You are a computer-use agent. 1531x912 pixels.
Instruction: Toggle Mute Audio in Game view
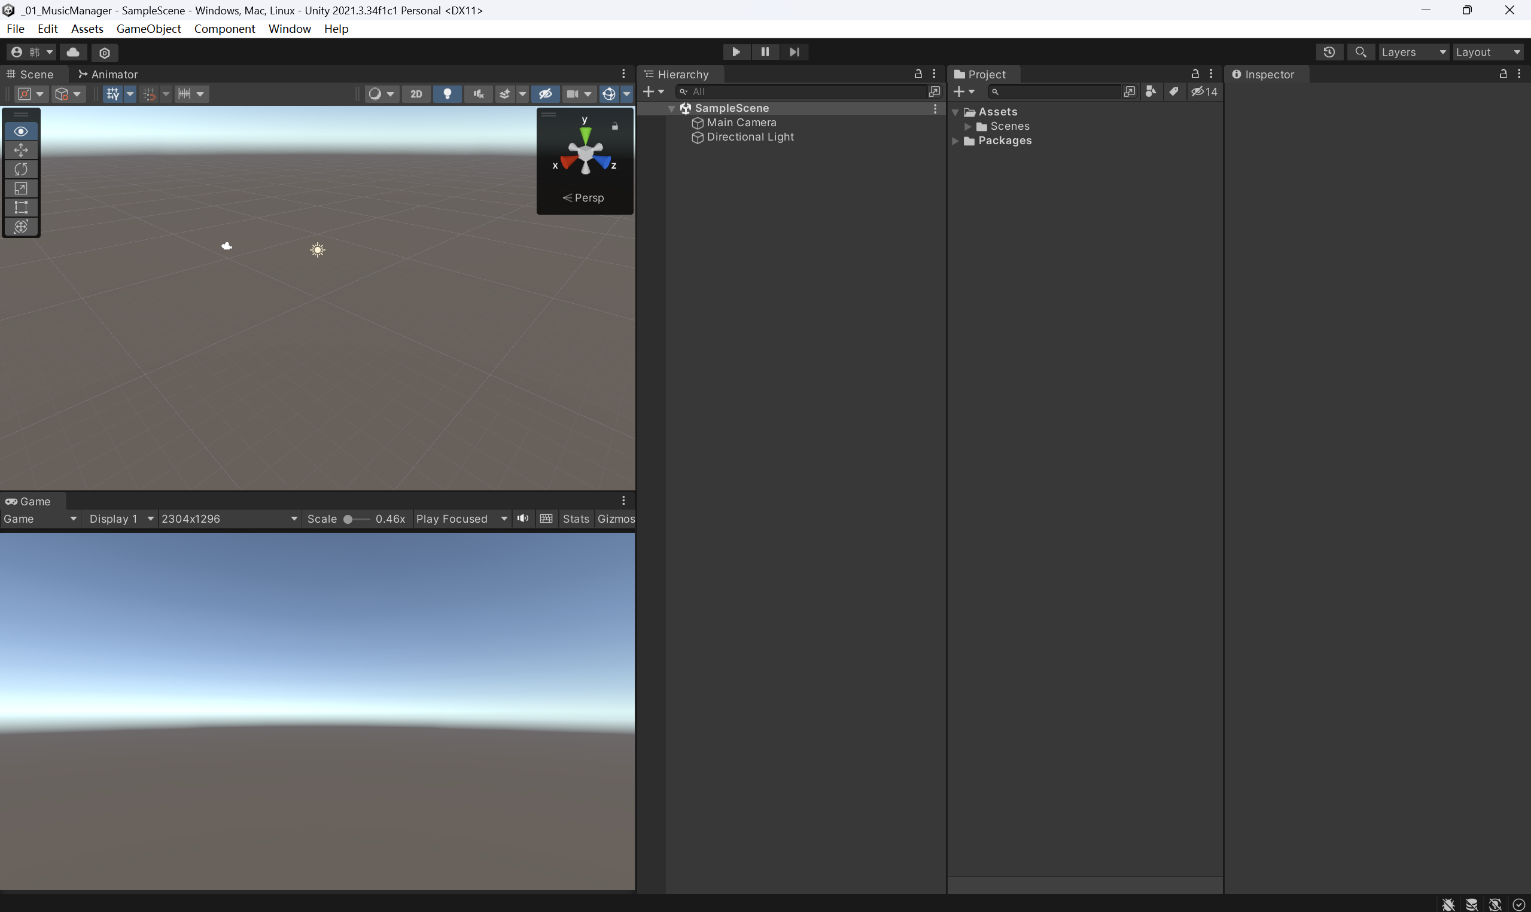(523, 518)
